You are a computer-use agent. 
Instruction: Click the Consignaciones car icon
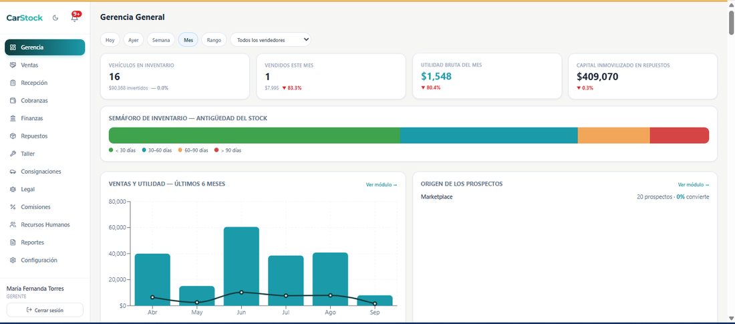point(13,172)
